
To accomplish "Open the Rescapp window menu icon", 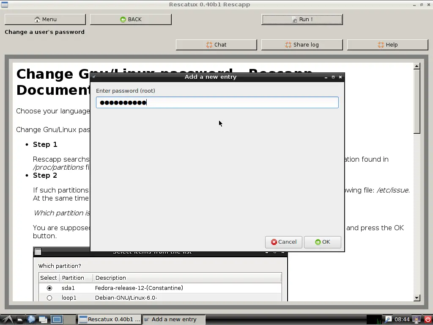I will [x=5, y=4].
